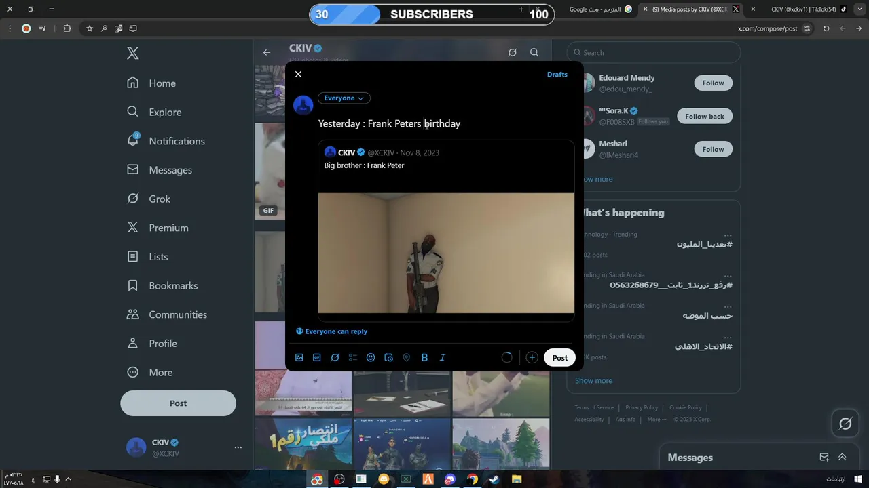Image resolution: width=869 pixels, height=488 pixels.
Task: Switch to the Google المترجم browser tab
Action: [x=600, y=9]
